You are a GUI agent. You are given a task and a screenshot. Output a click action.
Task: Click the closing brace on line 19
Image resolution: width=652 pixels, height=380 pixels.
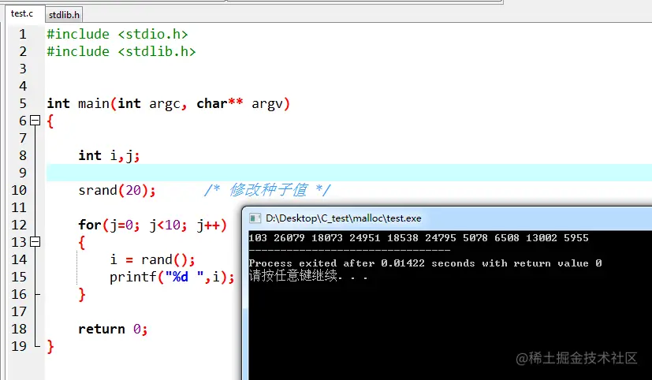coord(50,346)
